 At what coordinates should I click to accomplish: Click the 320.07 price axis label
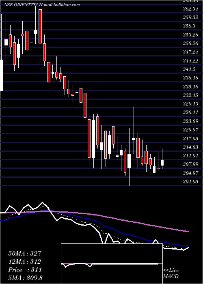(x=190, y=130)
